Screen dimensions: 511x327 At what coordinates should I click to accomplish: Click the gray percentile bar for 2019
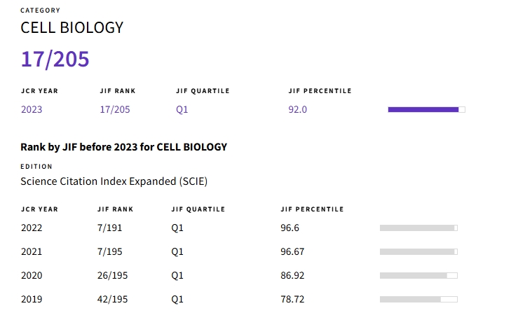(418, 299)
